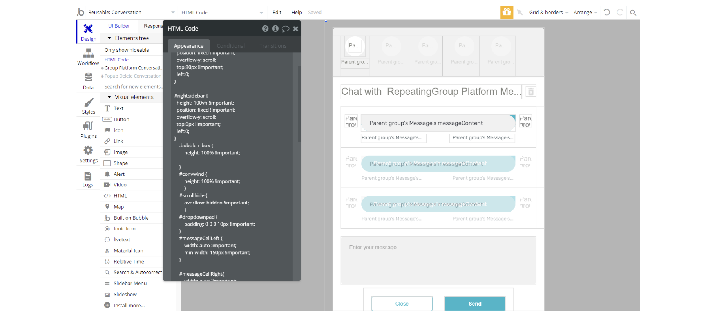The width and height of the screenshot is (717, 311).
Task: Click the gift icon in top bar
Action: [x=507, y=13]
